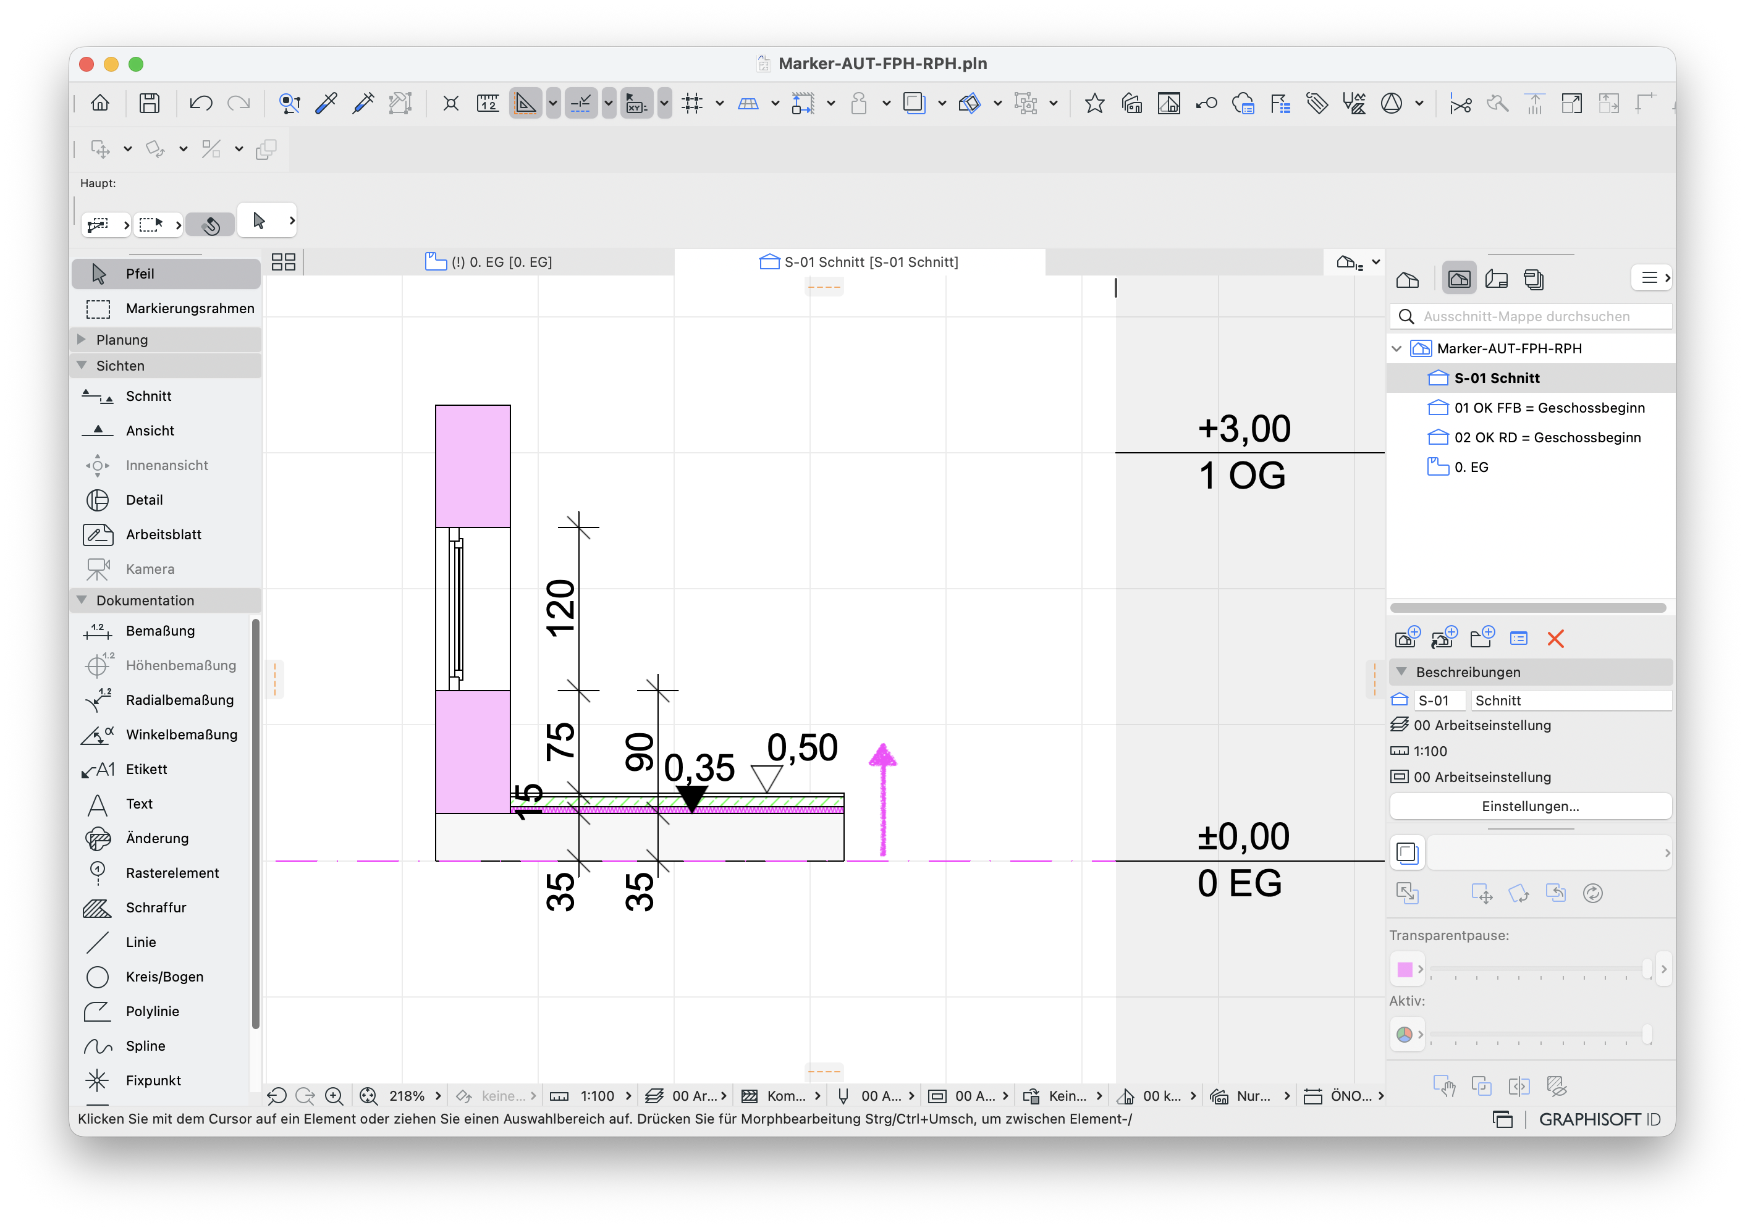Open the tab overview grid button
The height and width of the screenshot is (1228, 1745).
284,262
